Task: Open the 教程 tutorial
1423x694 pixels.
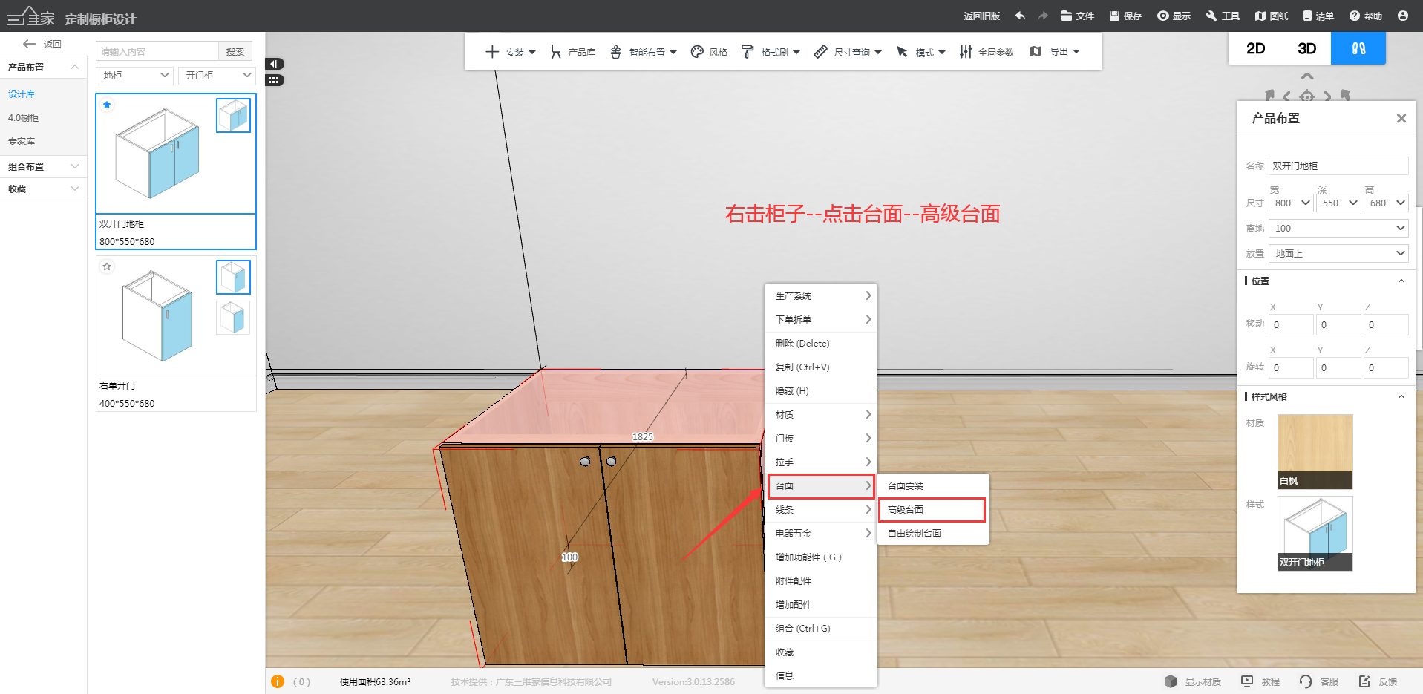Action: tap(1260, 681)
